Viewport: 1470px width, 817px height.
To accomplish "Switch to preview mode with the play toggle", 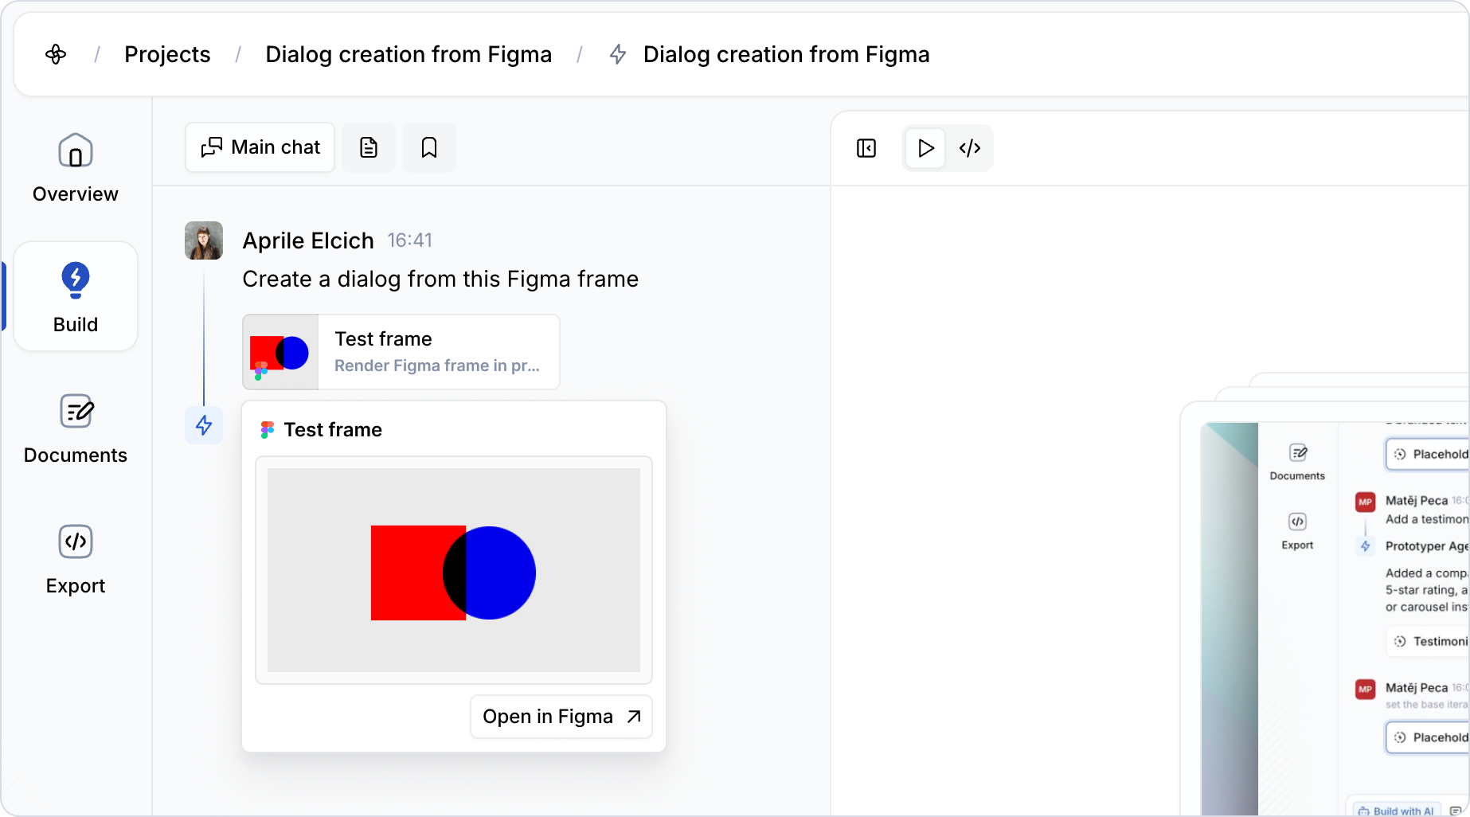I will [925, 148].
